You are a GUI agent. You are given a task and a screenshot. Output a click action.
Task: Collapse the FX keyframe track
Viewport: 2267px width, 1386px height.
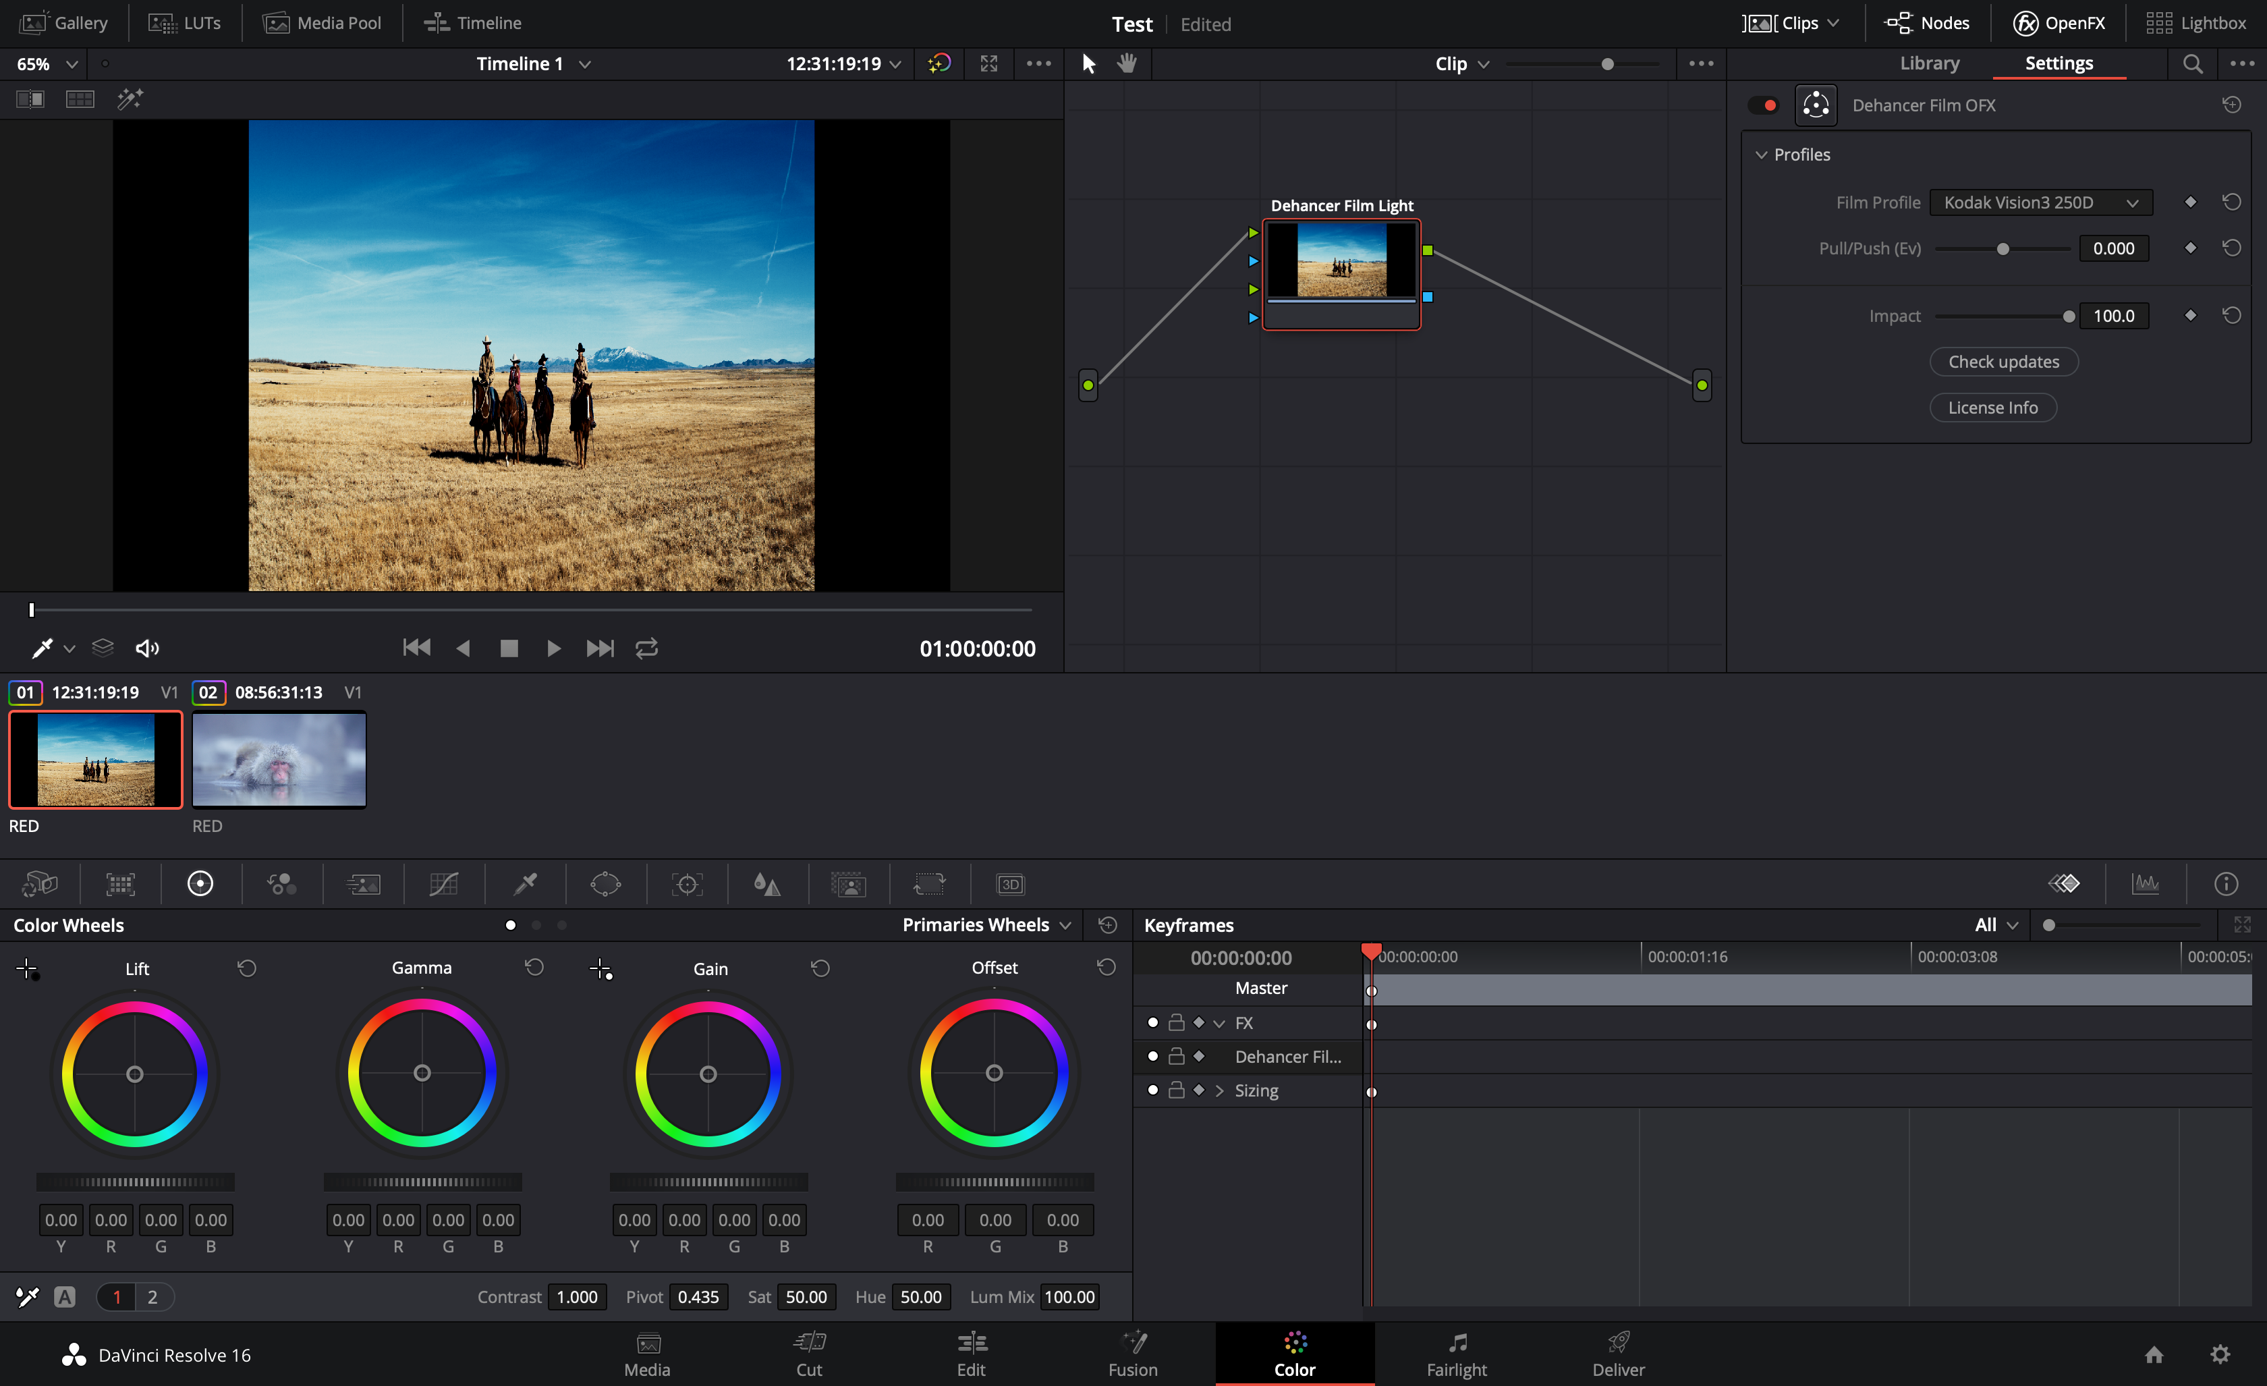tap(1219, 1024)
